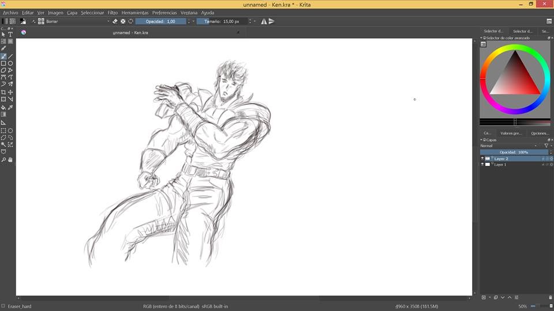Select the Zoom magnifier tool
The image size is (554, 311).
3,160
